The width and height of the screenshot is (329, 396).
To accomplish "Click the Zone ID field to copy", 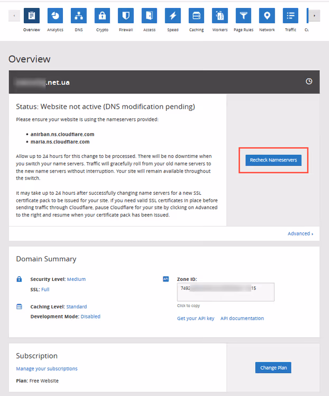I will pos(225,292).
